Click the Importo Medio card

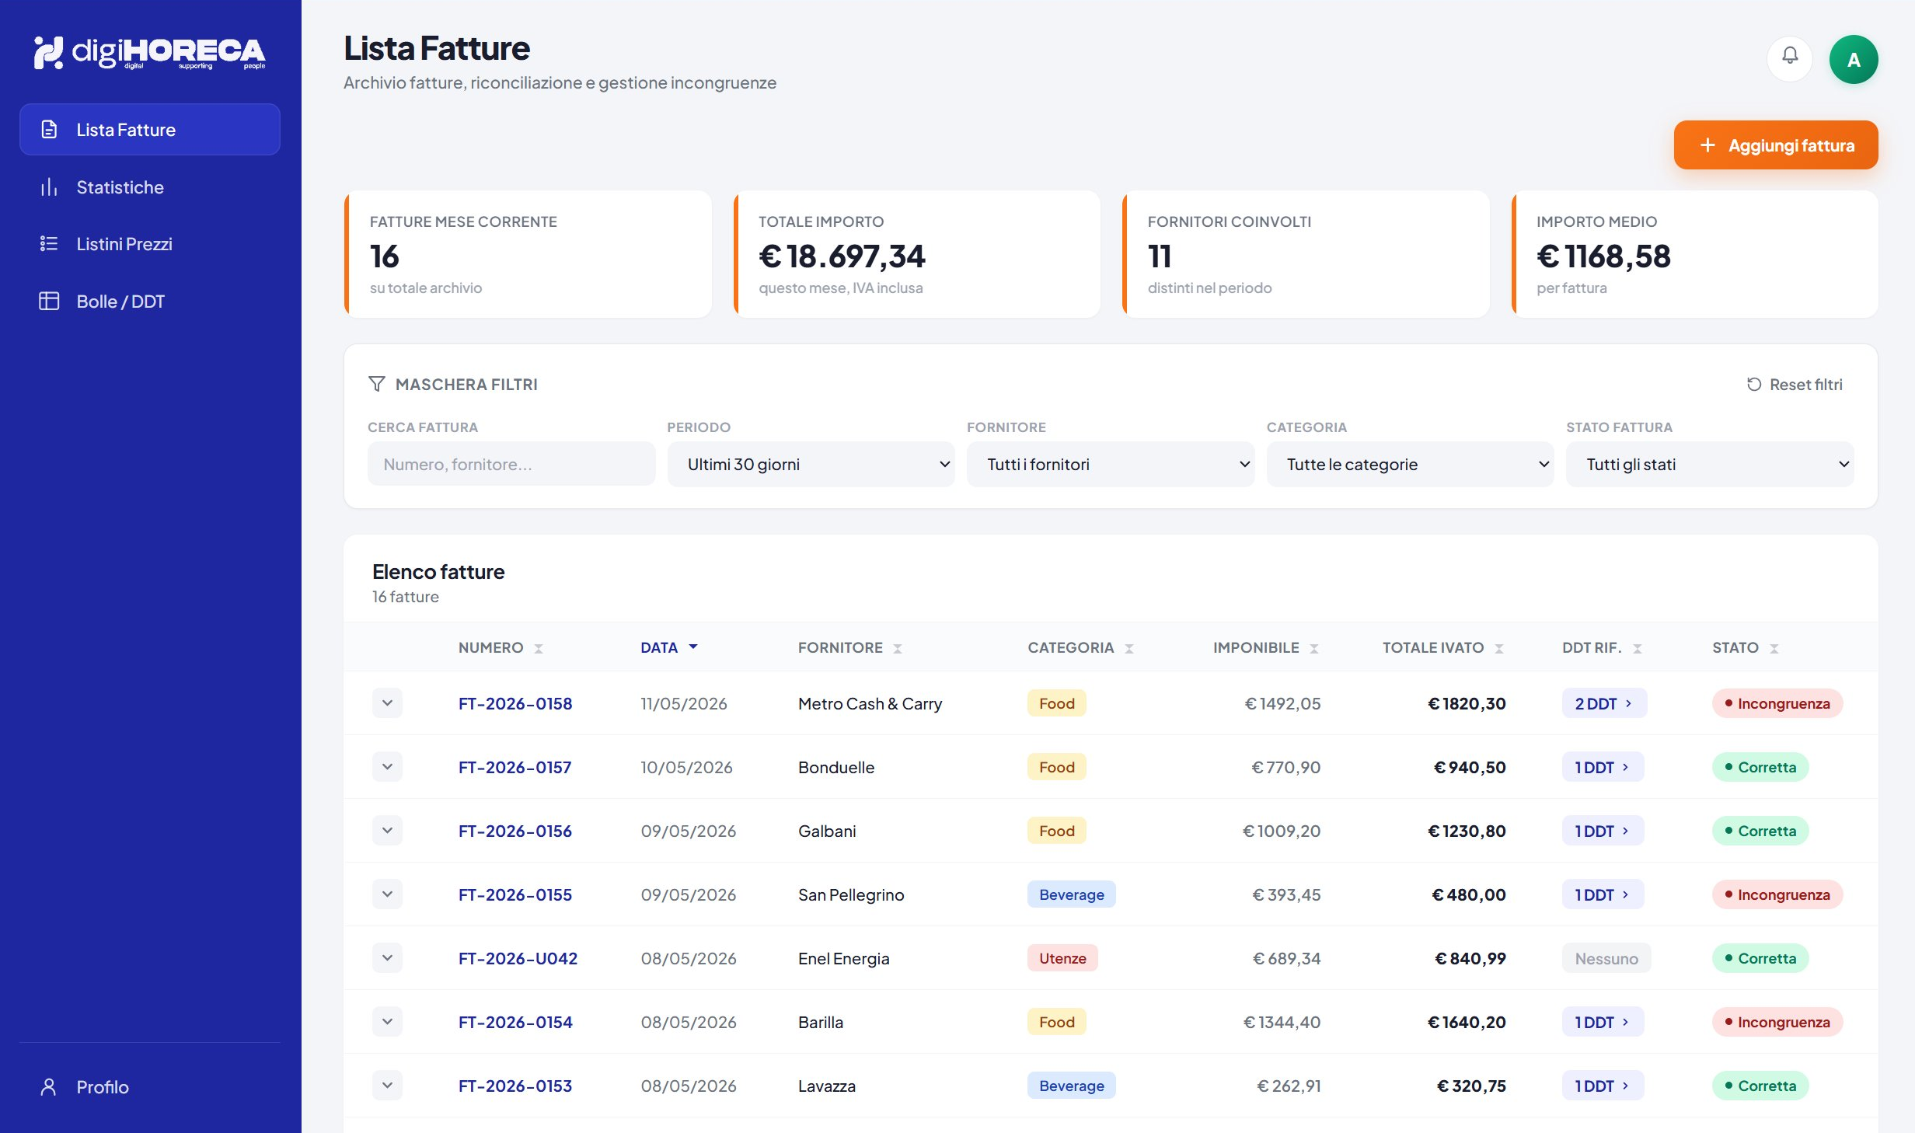pos(1695,254)
